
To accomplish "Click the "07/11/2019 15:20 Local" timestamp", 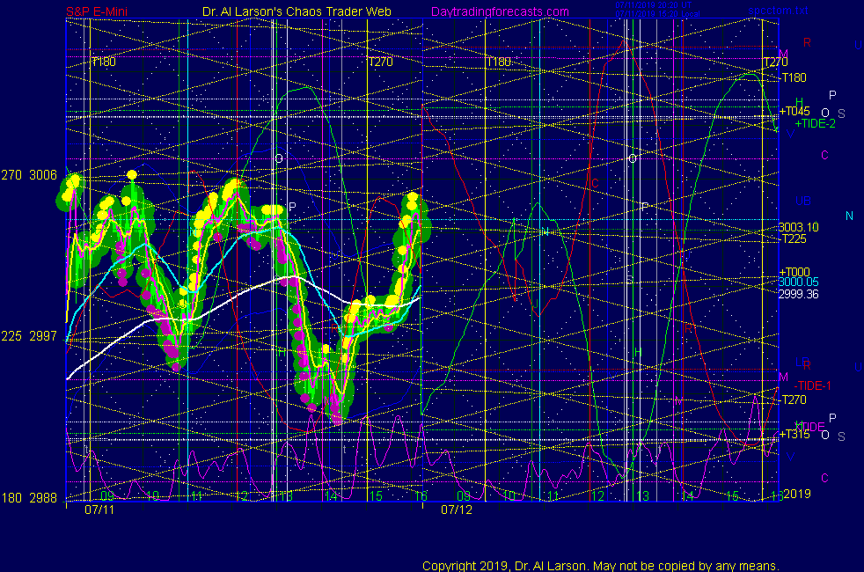I will 657,14.
